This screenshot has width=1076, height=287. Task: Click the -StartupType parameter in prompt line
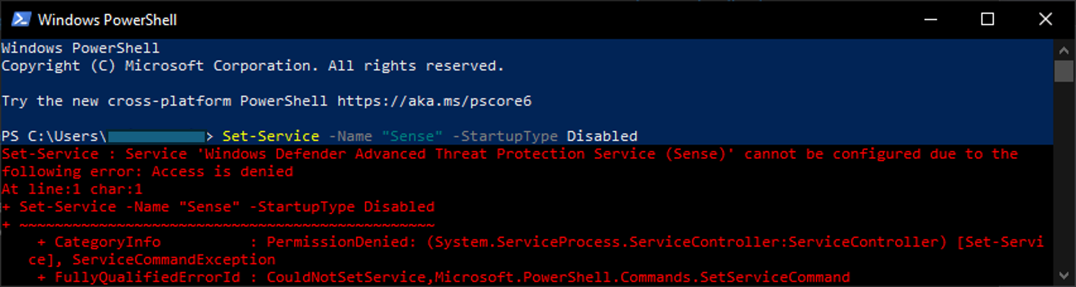pos(505,136)
